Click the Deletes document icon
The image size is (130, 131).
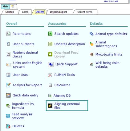tap(8, 126)
